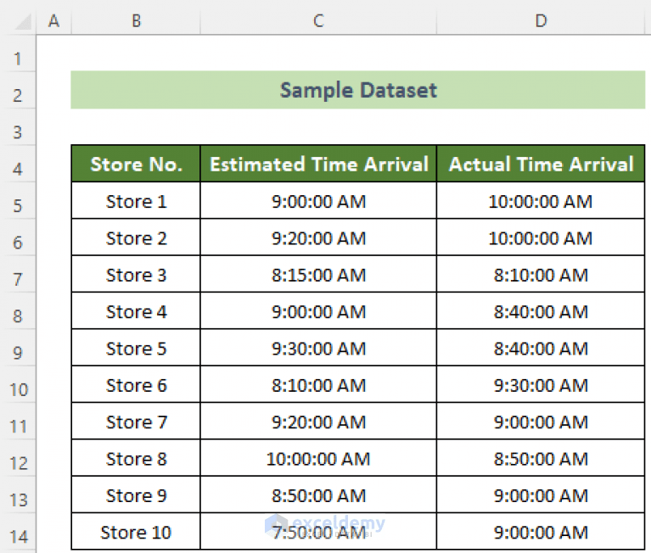The width and height of the screenshot is (651, 553).
Task: Select column C header
Action: [x=318, y=20]
